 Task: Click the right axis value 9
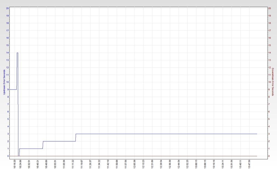click(269, 89)
